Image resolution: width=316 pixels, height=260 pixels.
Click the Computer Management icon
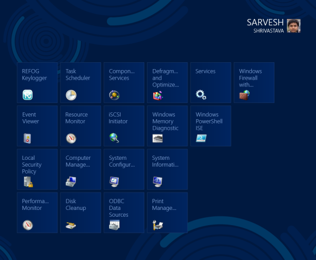pos(71,181)
